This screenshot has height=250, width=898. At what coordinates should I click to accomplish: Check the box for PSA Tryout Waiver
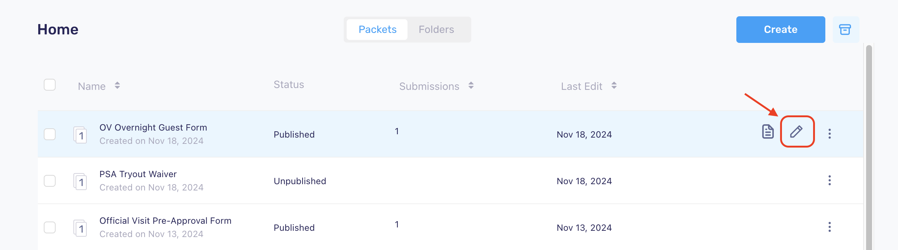tap(50, 181)
